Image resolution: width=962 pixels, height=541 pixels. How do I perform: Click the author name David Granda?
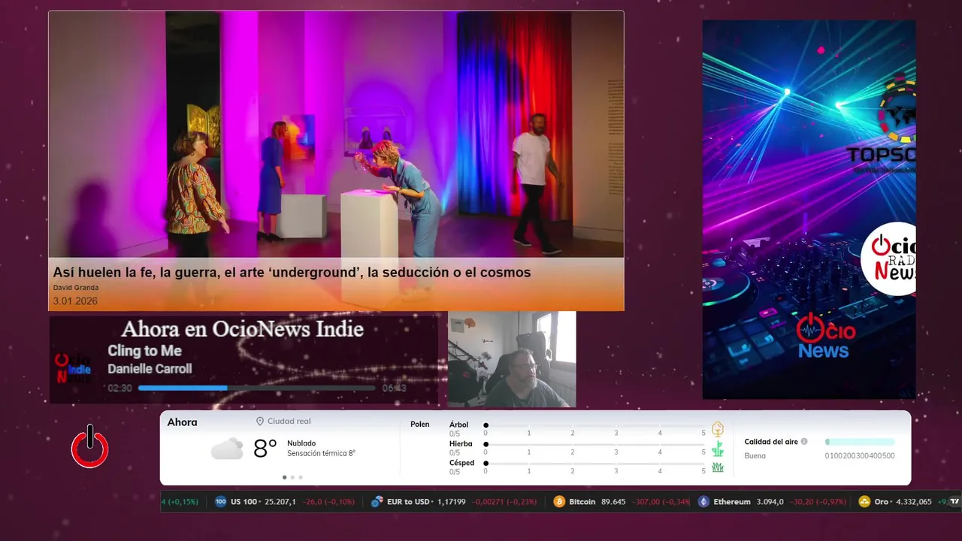76,288
